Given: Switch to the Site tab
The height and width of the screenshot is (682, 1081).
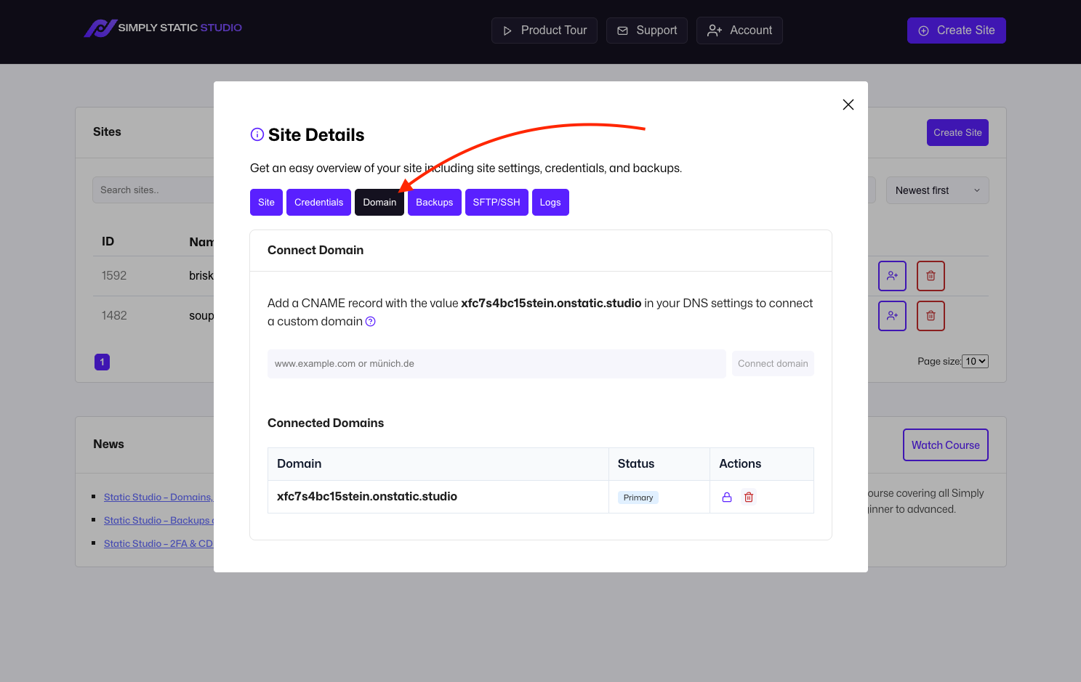Looking at the screenshot, I should click(x=266, y=203).
